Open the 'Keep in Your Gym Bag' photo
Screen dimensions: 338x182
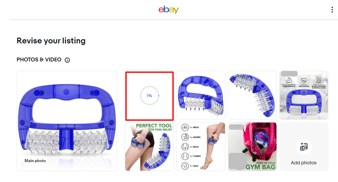(252, 147)
